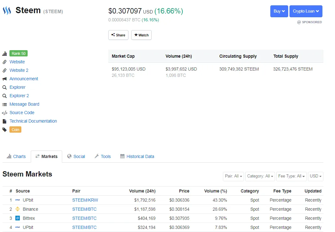This screenshot has height=232, width=335.
Task: Click the $95,123,005 USD market cap value
Action: click(129, 69)
